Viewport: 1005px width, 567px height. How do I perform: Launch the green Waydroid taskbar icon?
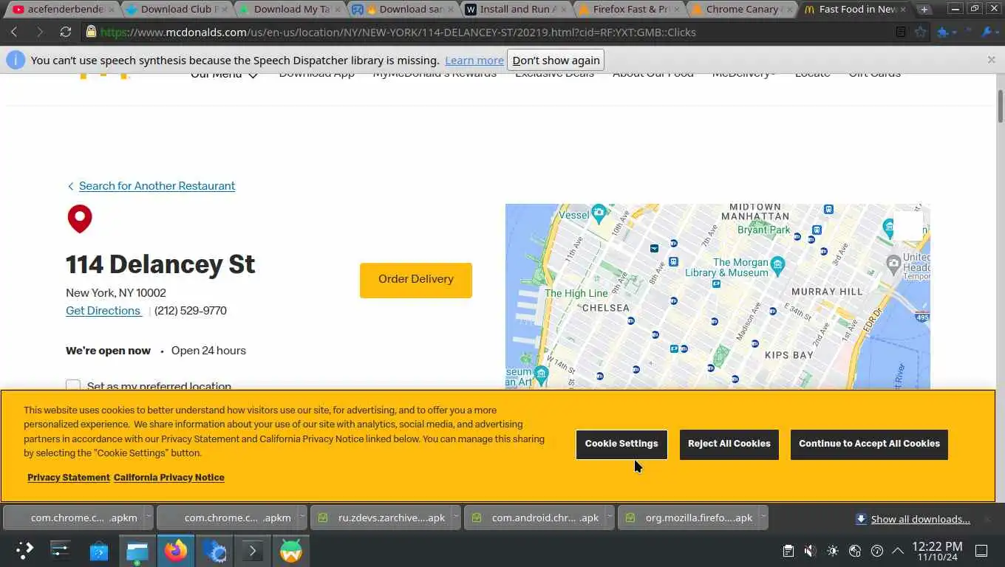[x=291, y=551]
